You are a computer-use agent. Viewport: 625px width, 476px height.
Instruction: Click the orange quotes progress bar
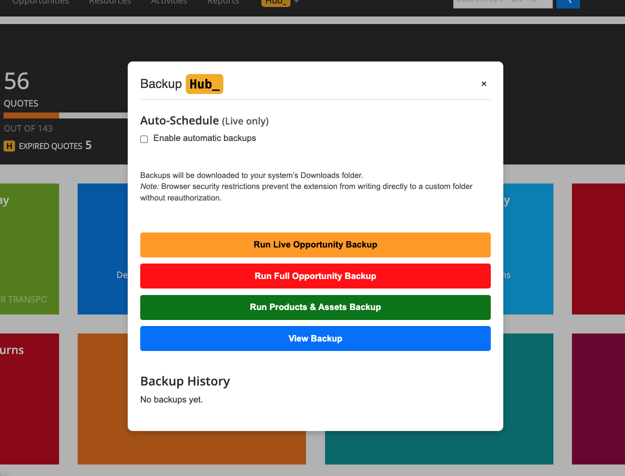[x=30, y=115]
